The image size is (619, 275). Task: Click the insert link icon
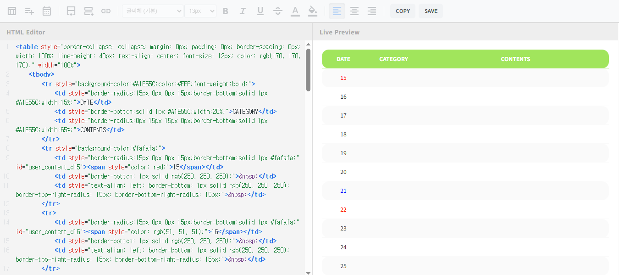pyautogui.click(x=106, y=11)
